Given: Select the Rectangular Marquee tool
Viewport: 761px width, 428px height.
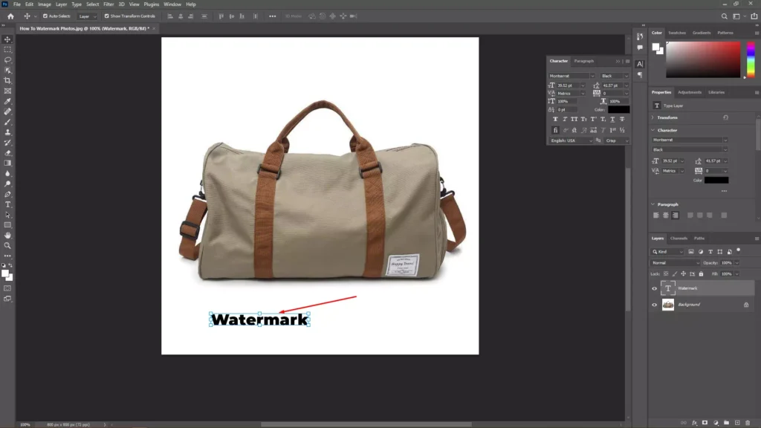Looking at the screenshot, I should tap(7, 50).
